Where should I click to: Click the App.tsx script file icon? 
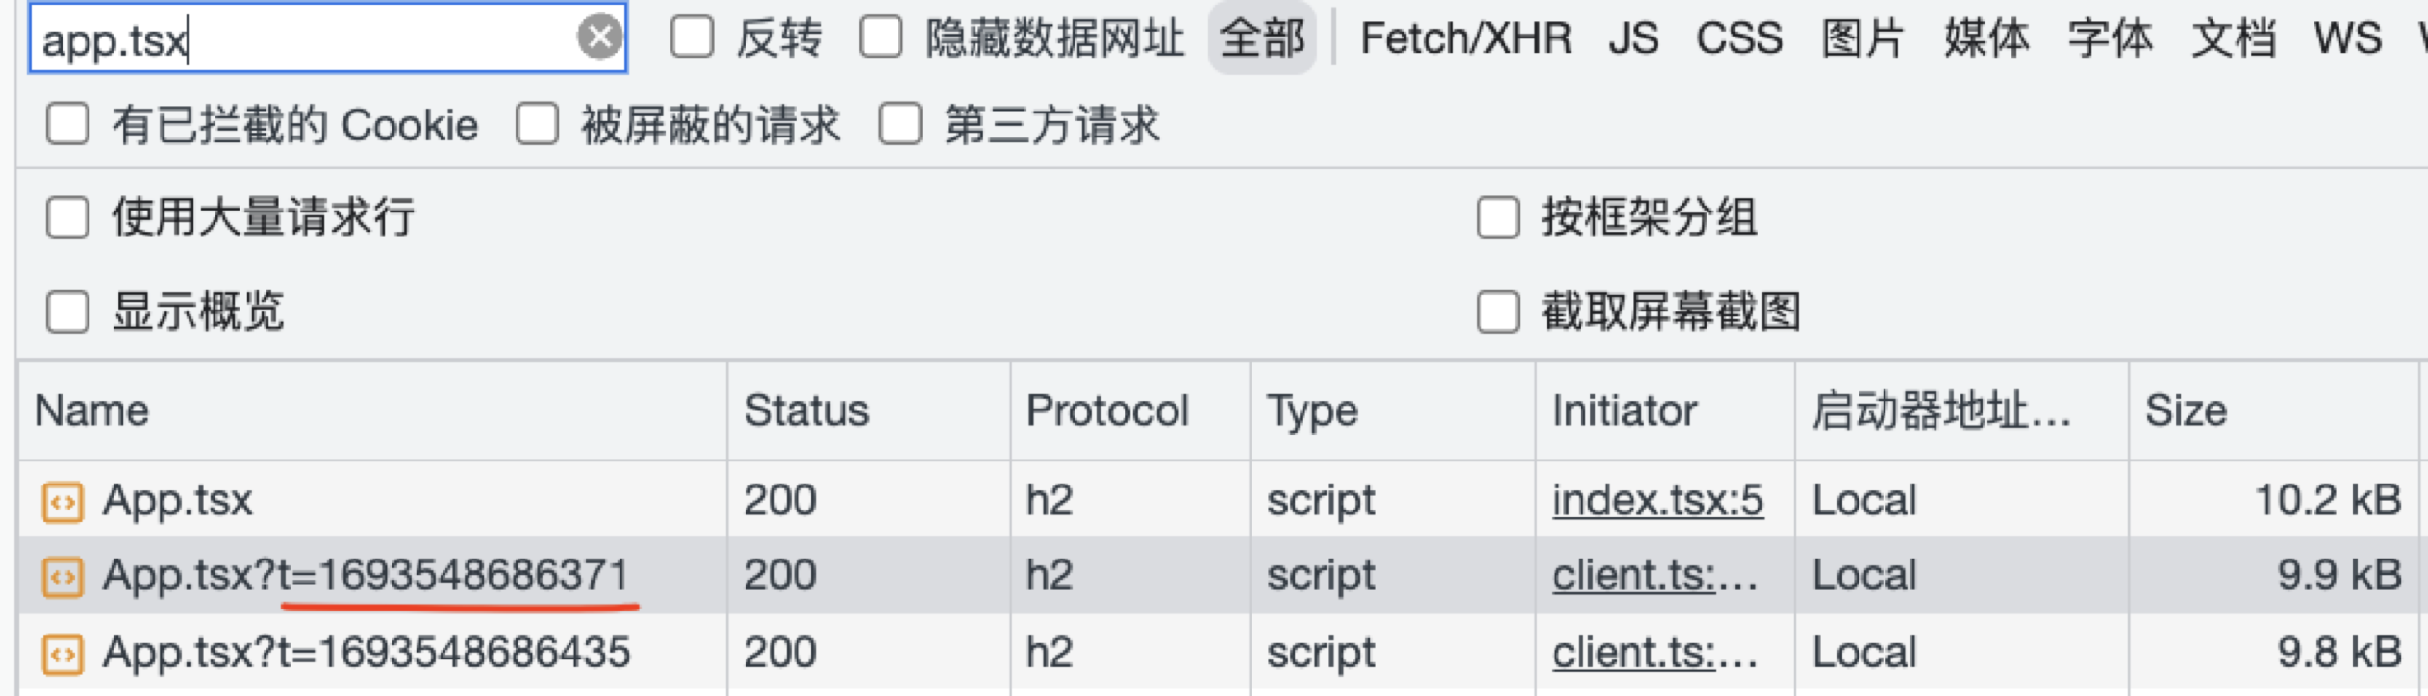tap(63, 502)
